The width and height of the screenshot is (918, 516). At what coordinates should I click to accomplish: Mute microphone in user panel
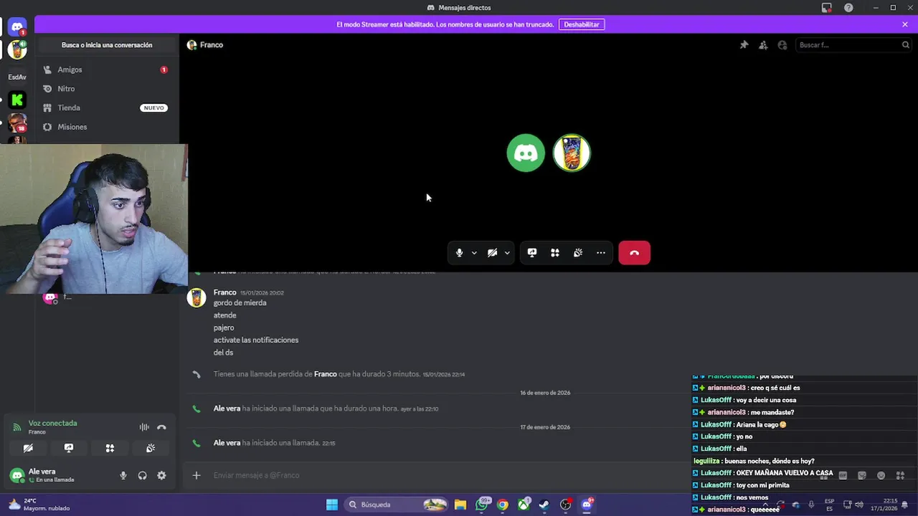click(123, 475)
